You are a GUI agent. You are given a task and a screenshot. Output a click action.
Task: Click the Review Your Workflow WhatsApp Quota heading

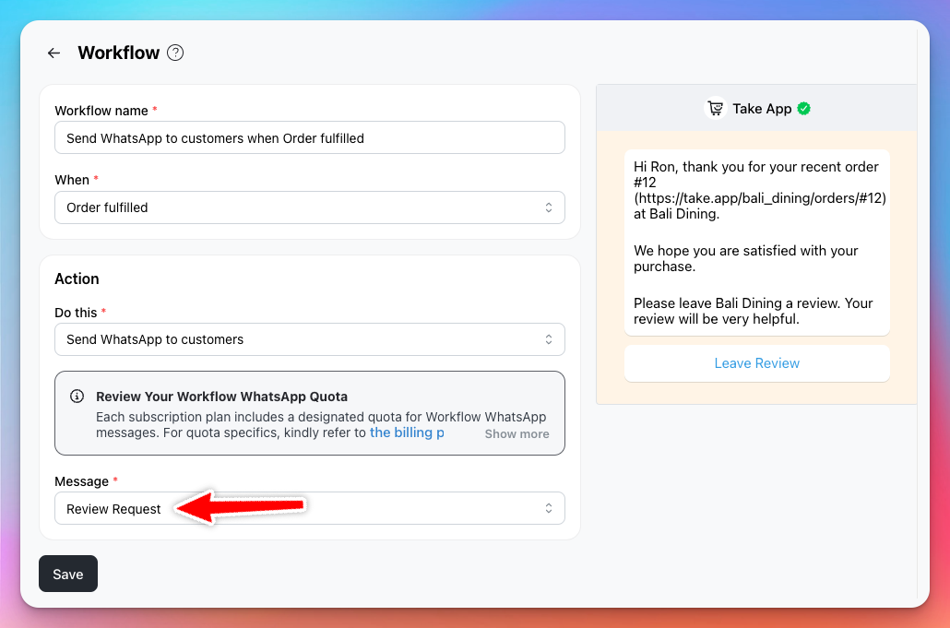(221, 397)
